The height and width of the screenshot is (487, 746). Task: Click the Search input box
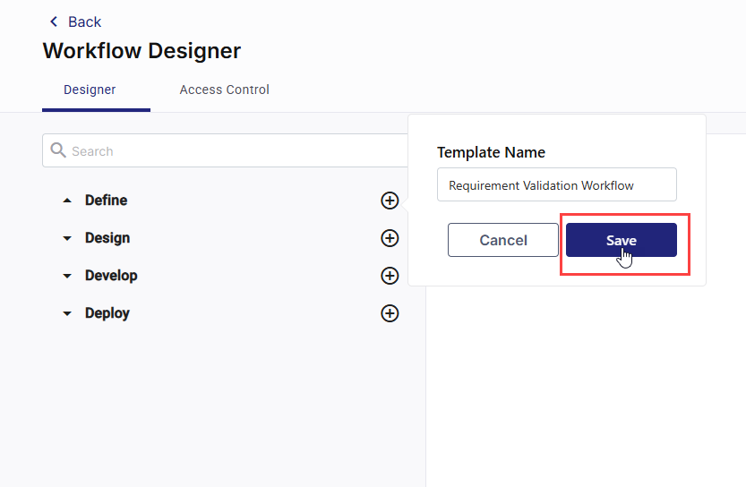click(225, 150)
